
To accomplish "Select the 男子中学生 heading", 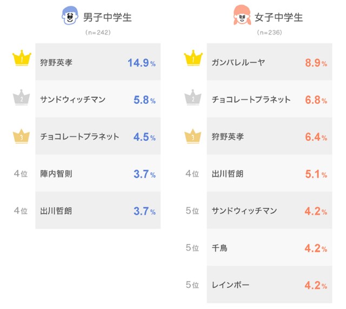I will point(107,17).
